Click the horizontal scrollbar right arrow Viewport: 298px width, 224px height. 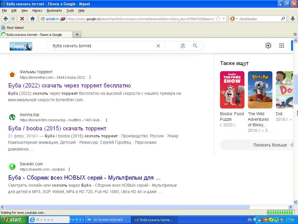(291, 207)
